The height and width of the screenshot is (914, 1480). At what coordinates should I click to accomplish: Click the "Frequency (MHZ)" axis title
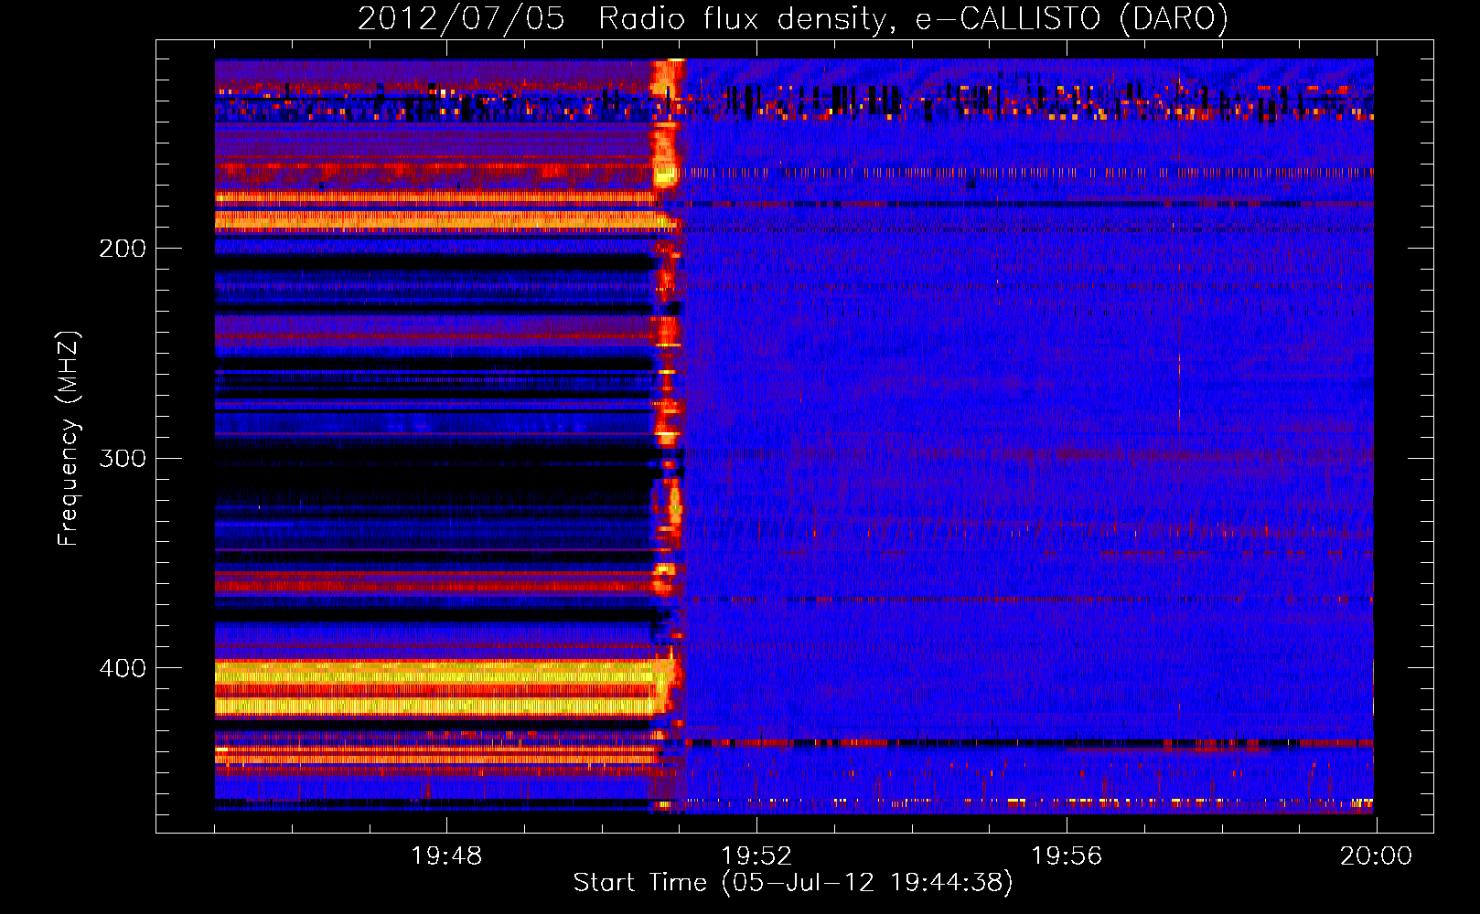(69, 438)
